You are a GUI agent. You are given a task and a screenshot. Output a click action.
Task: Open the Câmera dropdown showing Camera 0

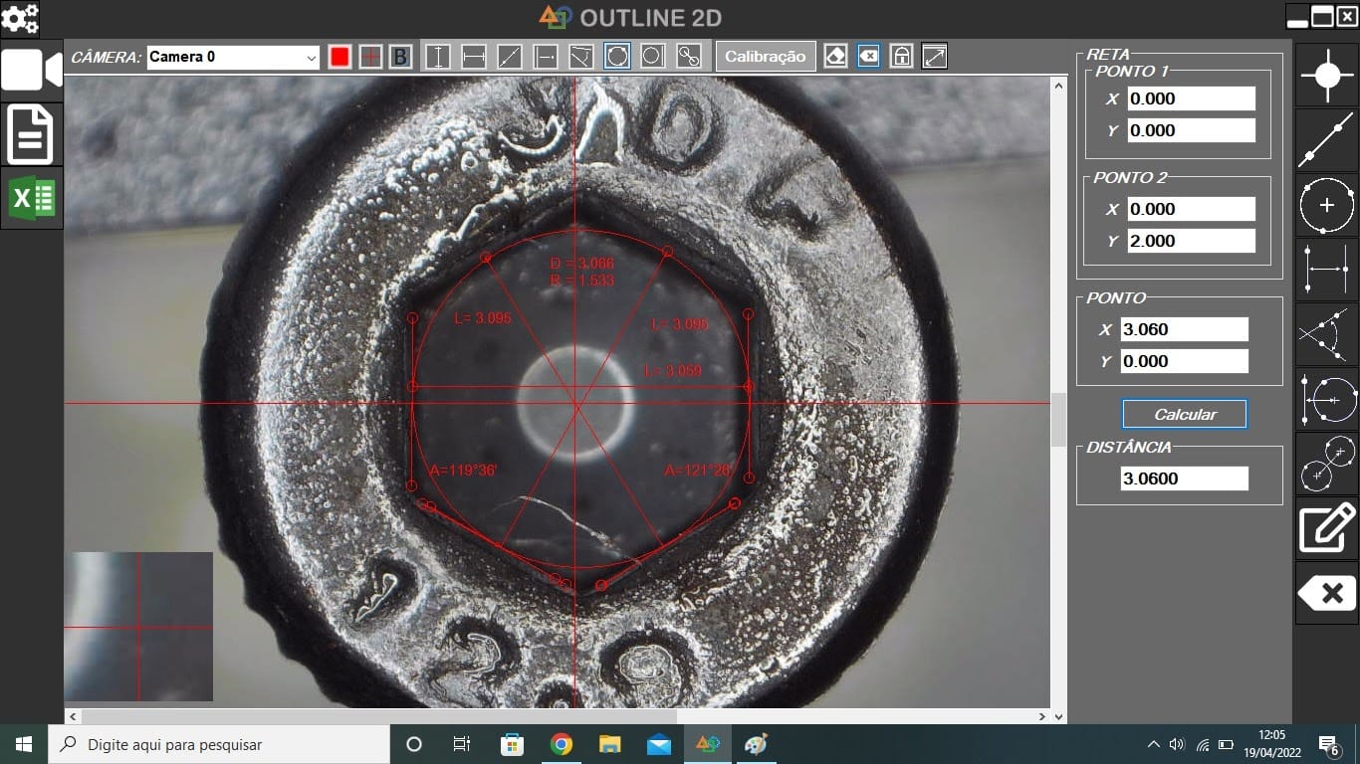point(233,57)
